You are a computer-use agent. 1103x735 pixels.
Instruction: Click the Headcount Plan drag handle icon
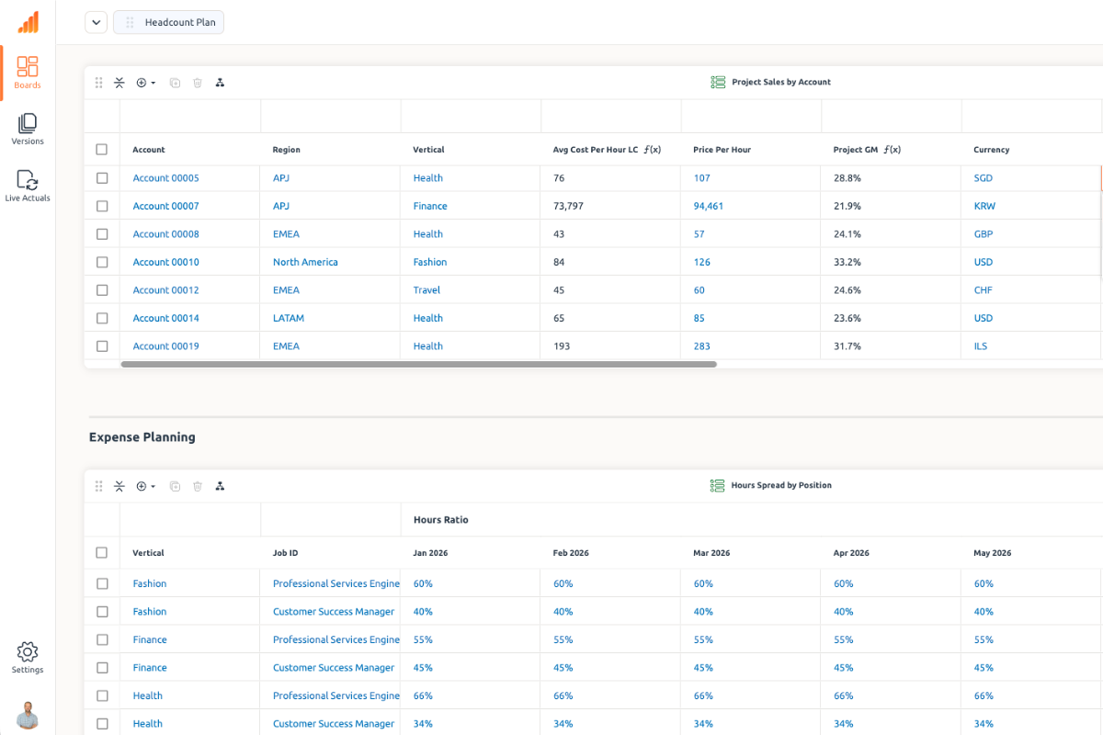point(130,22)
